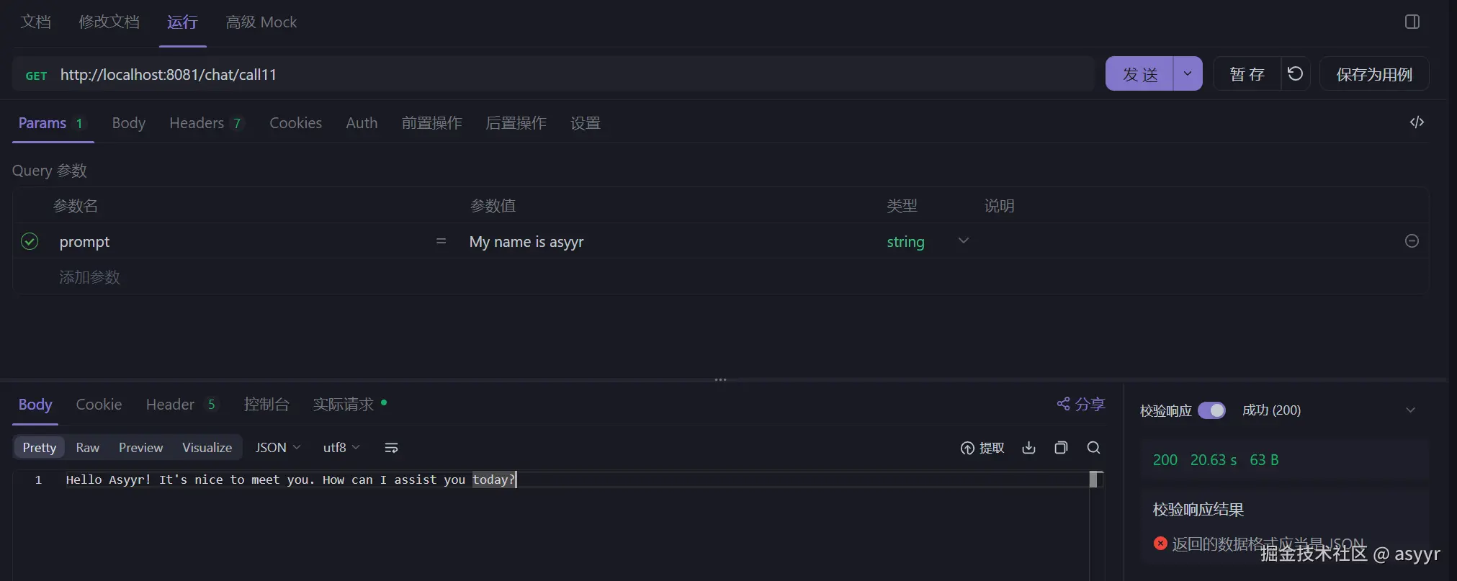Open the JSON format dropdown
This screenshot has height=581, width=1457.
278,448
